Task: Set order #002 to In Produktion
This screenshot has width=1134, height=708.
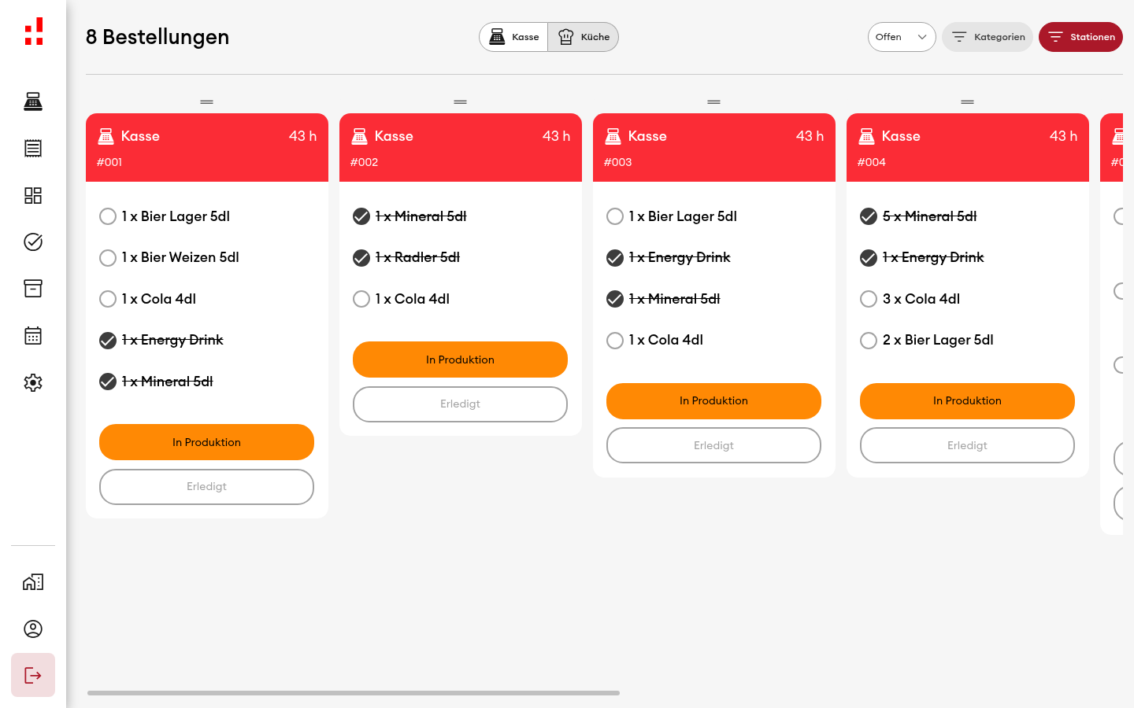Action: tap(460, 360)
